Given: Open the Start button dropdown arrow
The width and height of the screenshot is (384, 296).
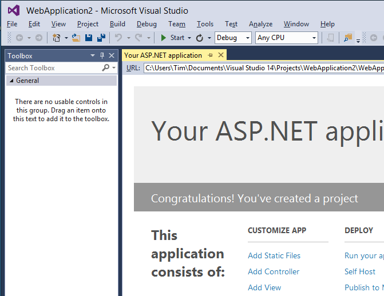Looking at the screenshot, I should point(189,38).
